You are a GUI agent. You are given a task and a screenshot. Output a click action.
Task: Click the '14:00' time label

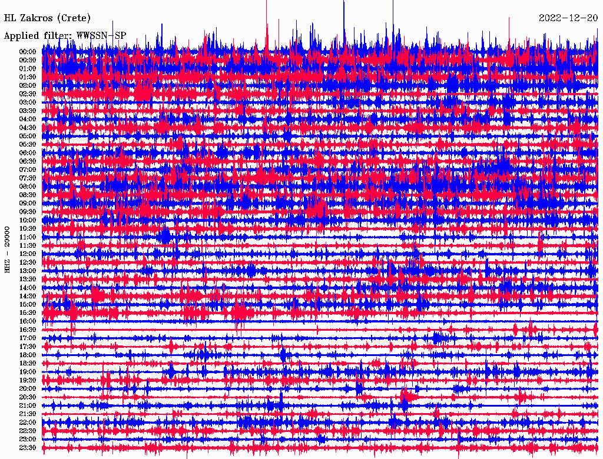28,288
